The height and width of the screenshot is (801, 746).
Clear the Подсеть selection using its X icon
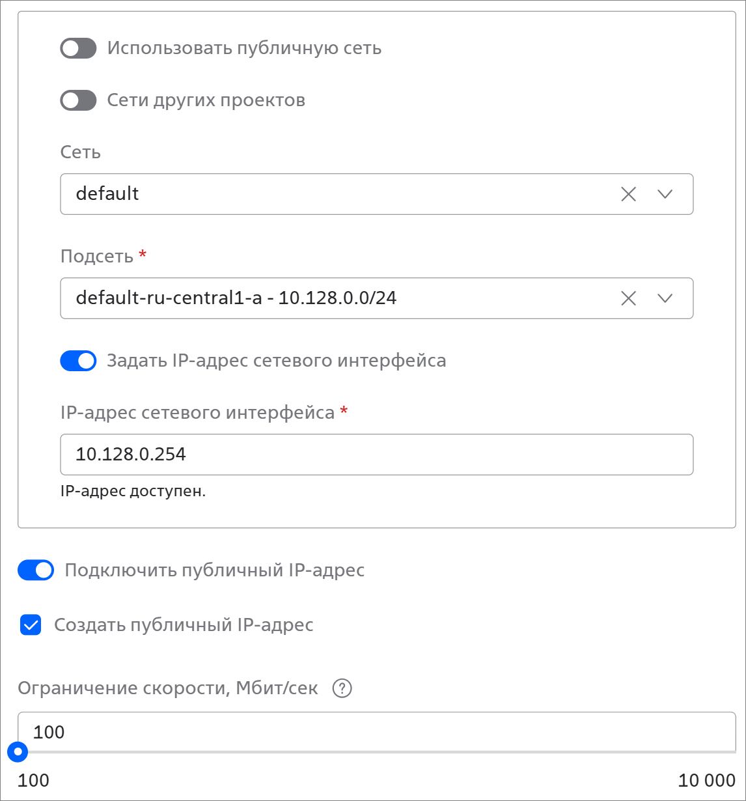(628, 298)
